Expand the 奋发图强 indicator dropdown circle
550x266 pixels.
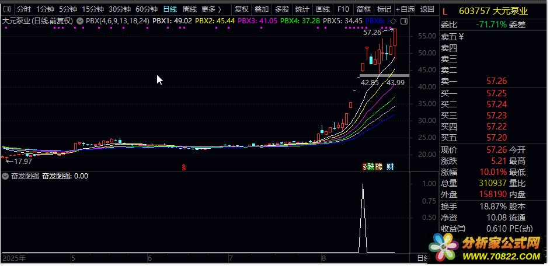[x=5, y=176]
